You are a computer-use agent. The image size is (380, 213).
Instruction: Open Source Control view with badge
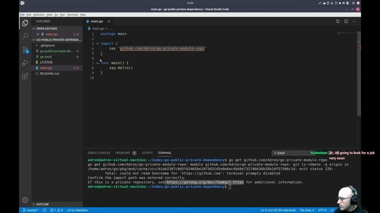point(25,50)
